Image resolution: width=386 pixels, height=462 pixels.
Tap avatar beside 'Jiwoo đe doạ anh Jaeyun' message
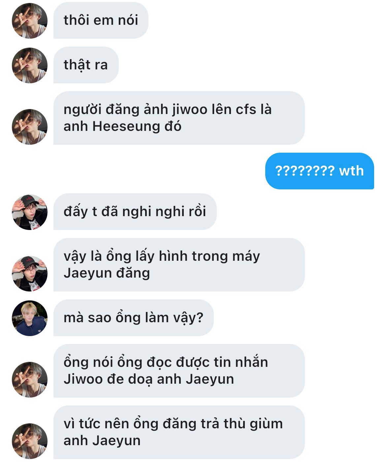click(x=30, y=380)
